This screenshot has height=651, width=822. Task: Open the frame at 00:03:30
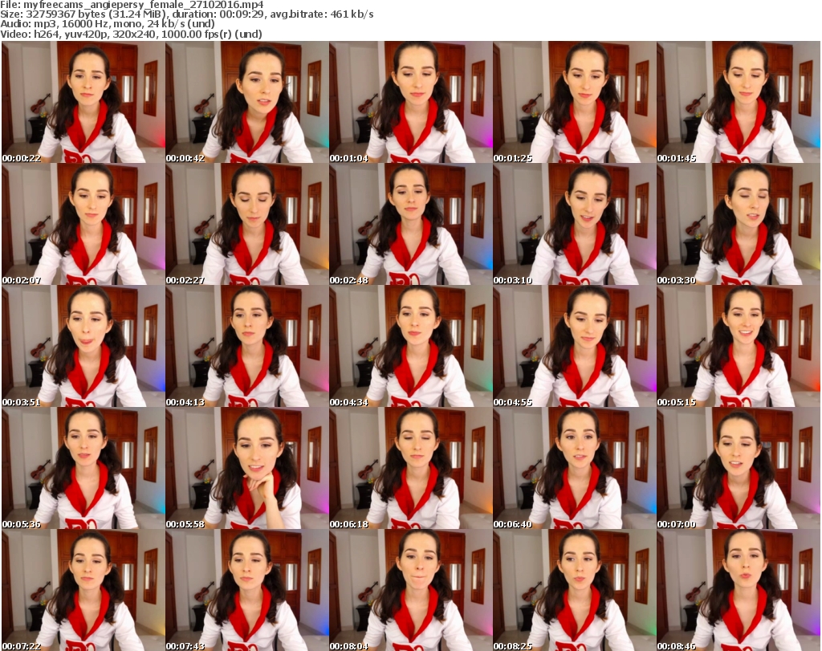[739, 224]
